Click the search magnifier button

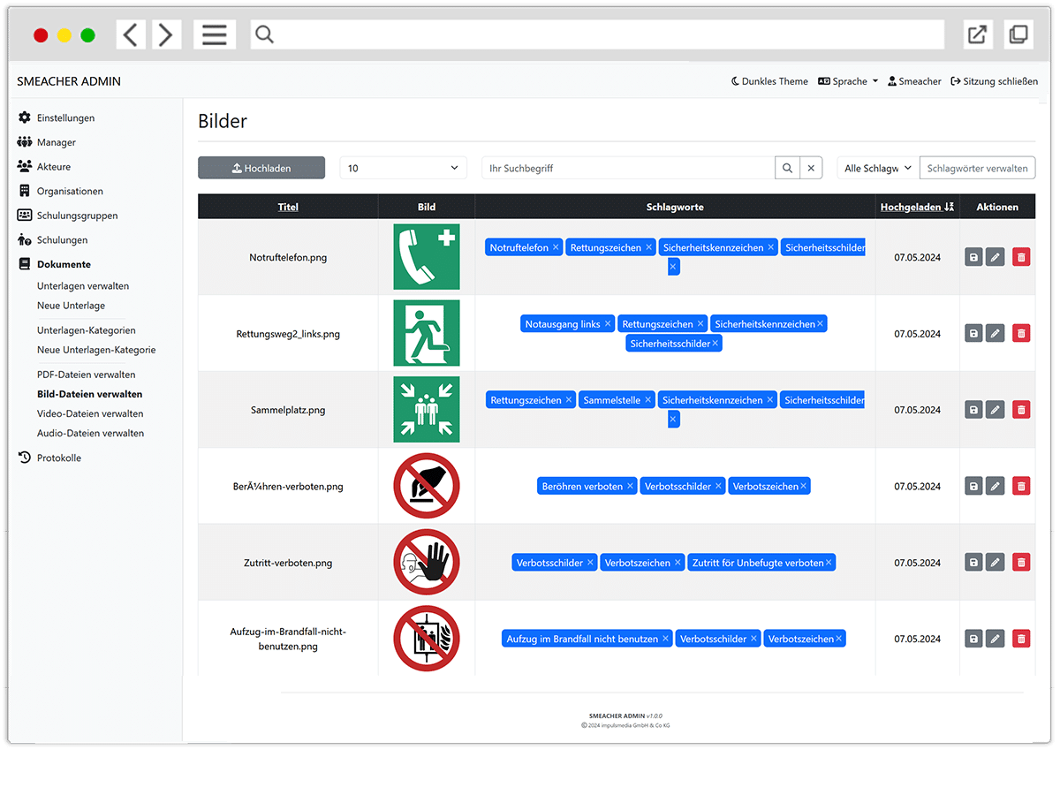[787, 168]
